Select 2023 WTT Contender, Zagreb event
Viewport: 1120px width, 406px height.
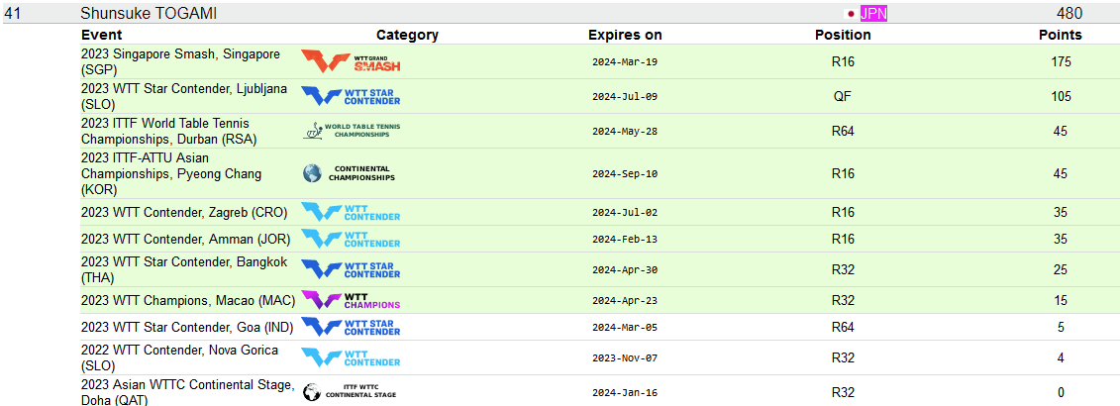[184, 212]
